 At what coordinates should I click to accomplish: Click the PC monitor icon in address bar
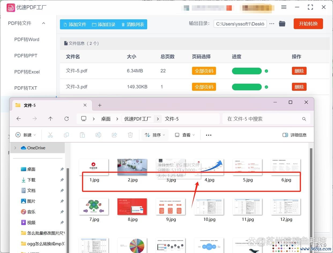pos(84,119)
